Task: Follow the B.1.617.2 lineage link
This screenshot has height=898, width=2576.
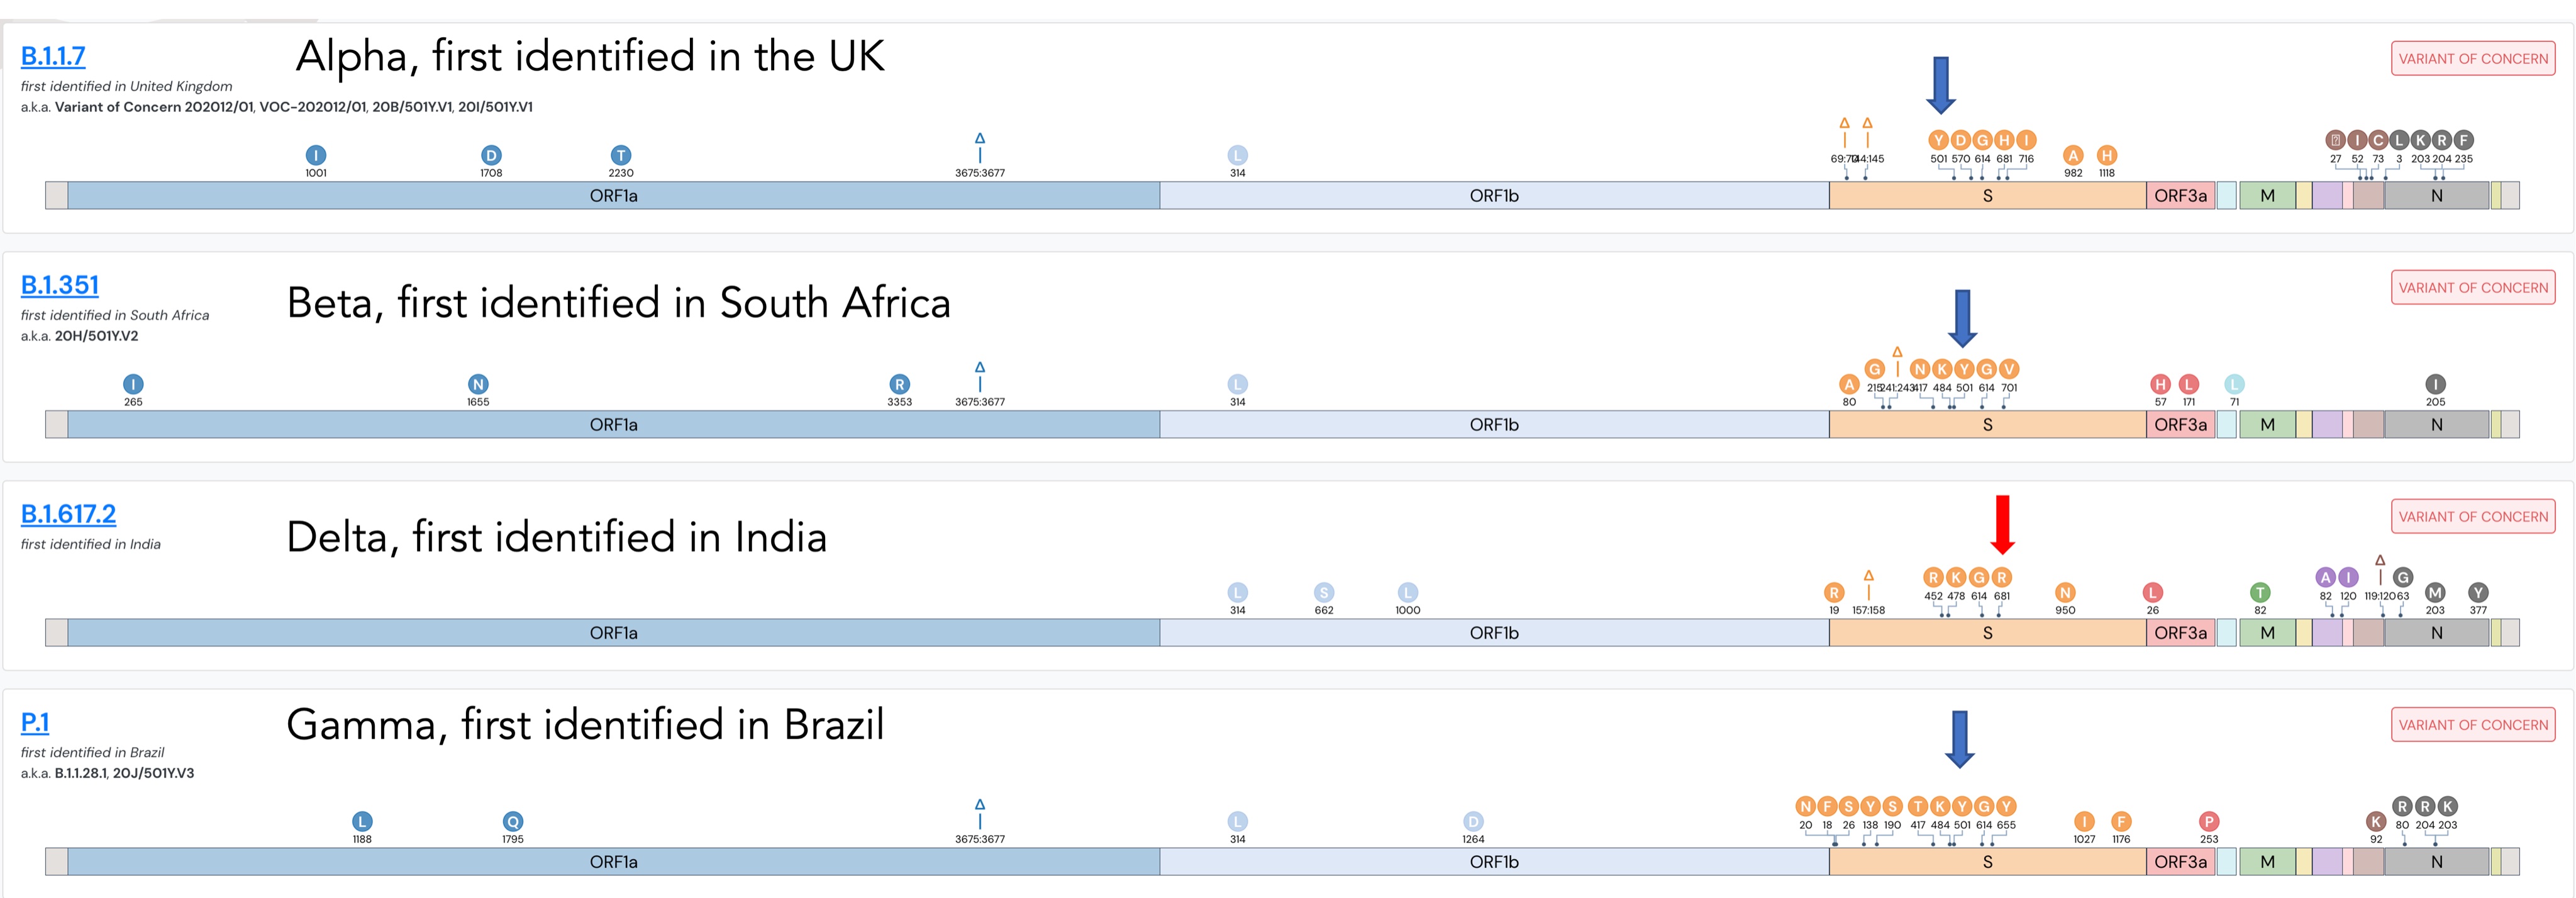Action: (x=68, y=514)
